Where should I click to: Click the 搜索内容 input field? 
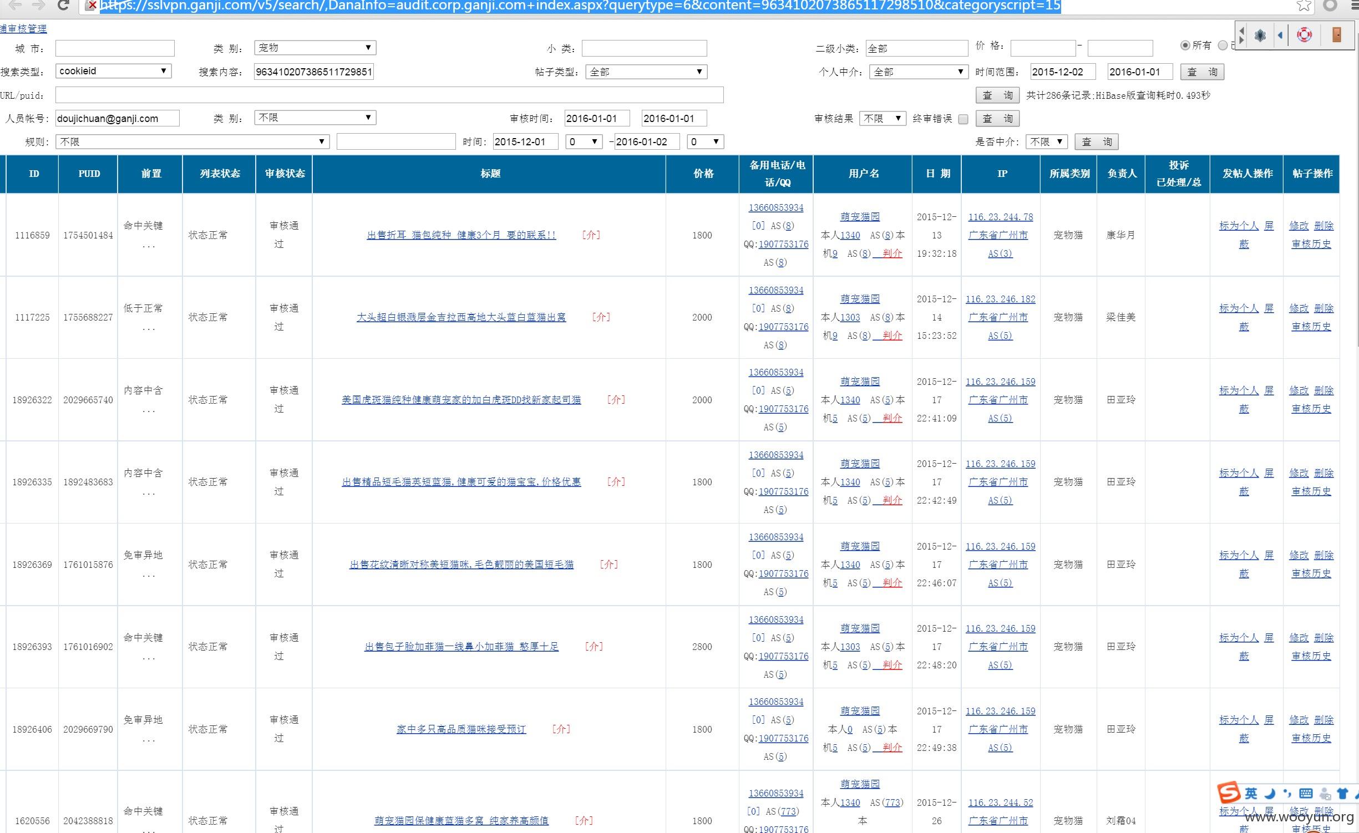coord(313,72)
